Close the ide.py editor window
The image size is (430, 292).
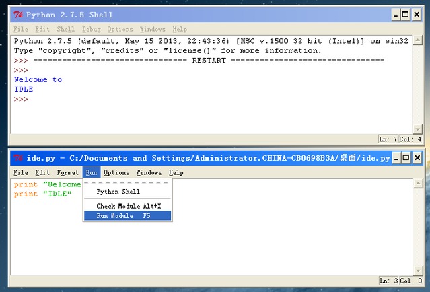(417, 158)
